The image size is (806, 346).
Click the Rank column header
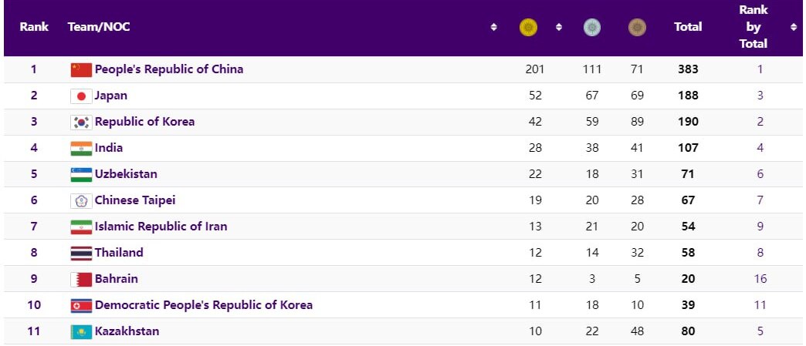tap(34, 27)
